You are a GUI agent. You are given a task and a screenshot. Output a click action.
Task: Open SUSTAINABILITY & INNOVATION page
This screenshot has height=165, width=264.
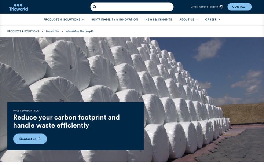tap(115, 19)
